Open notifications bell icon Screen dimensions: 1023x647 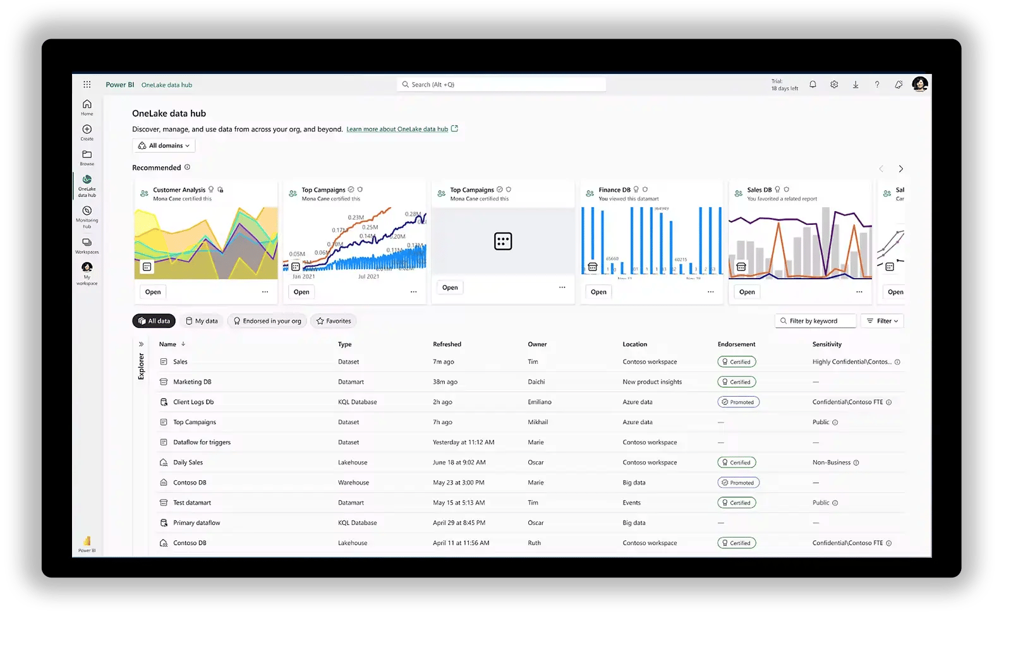[813, 84]
